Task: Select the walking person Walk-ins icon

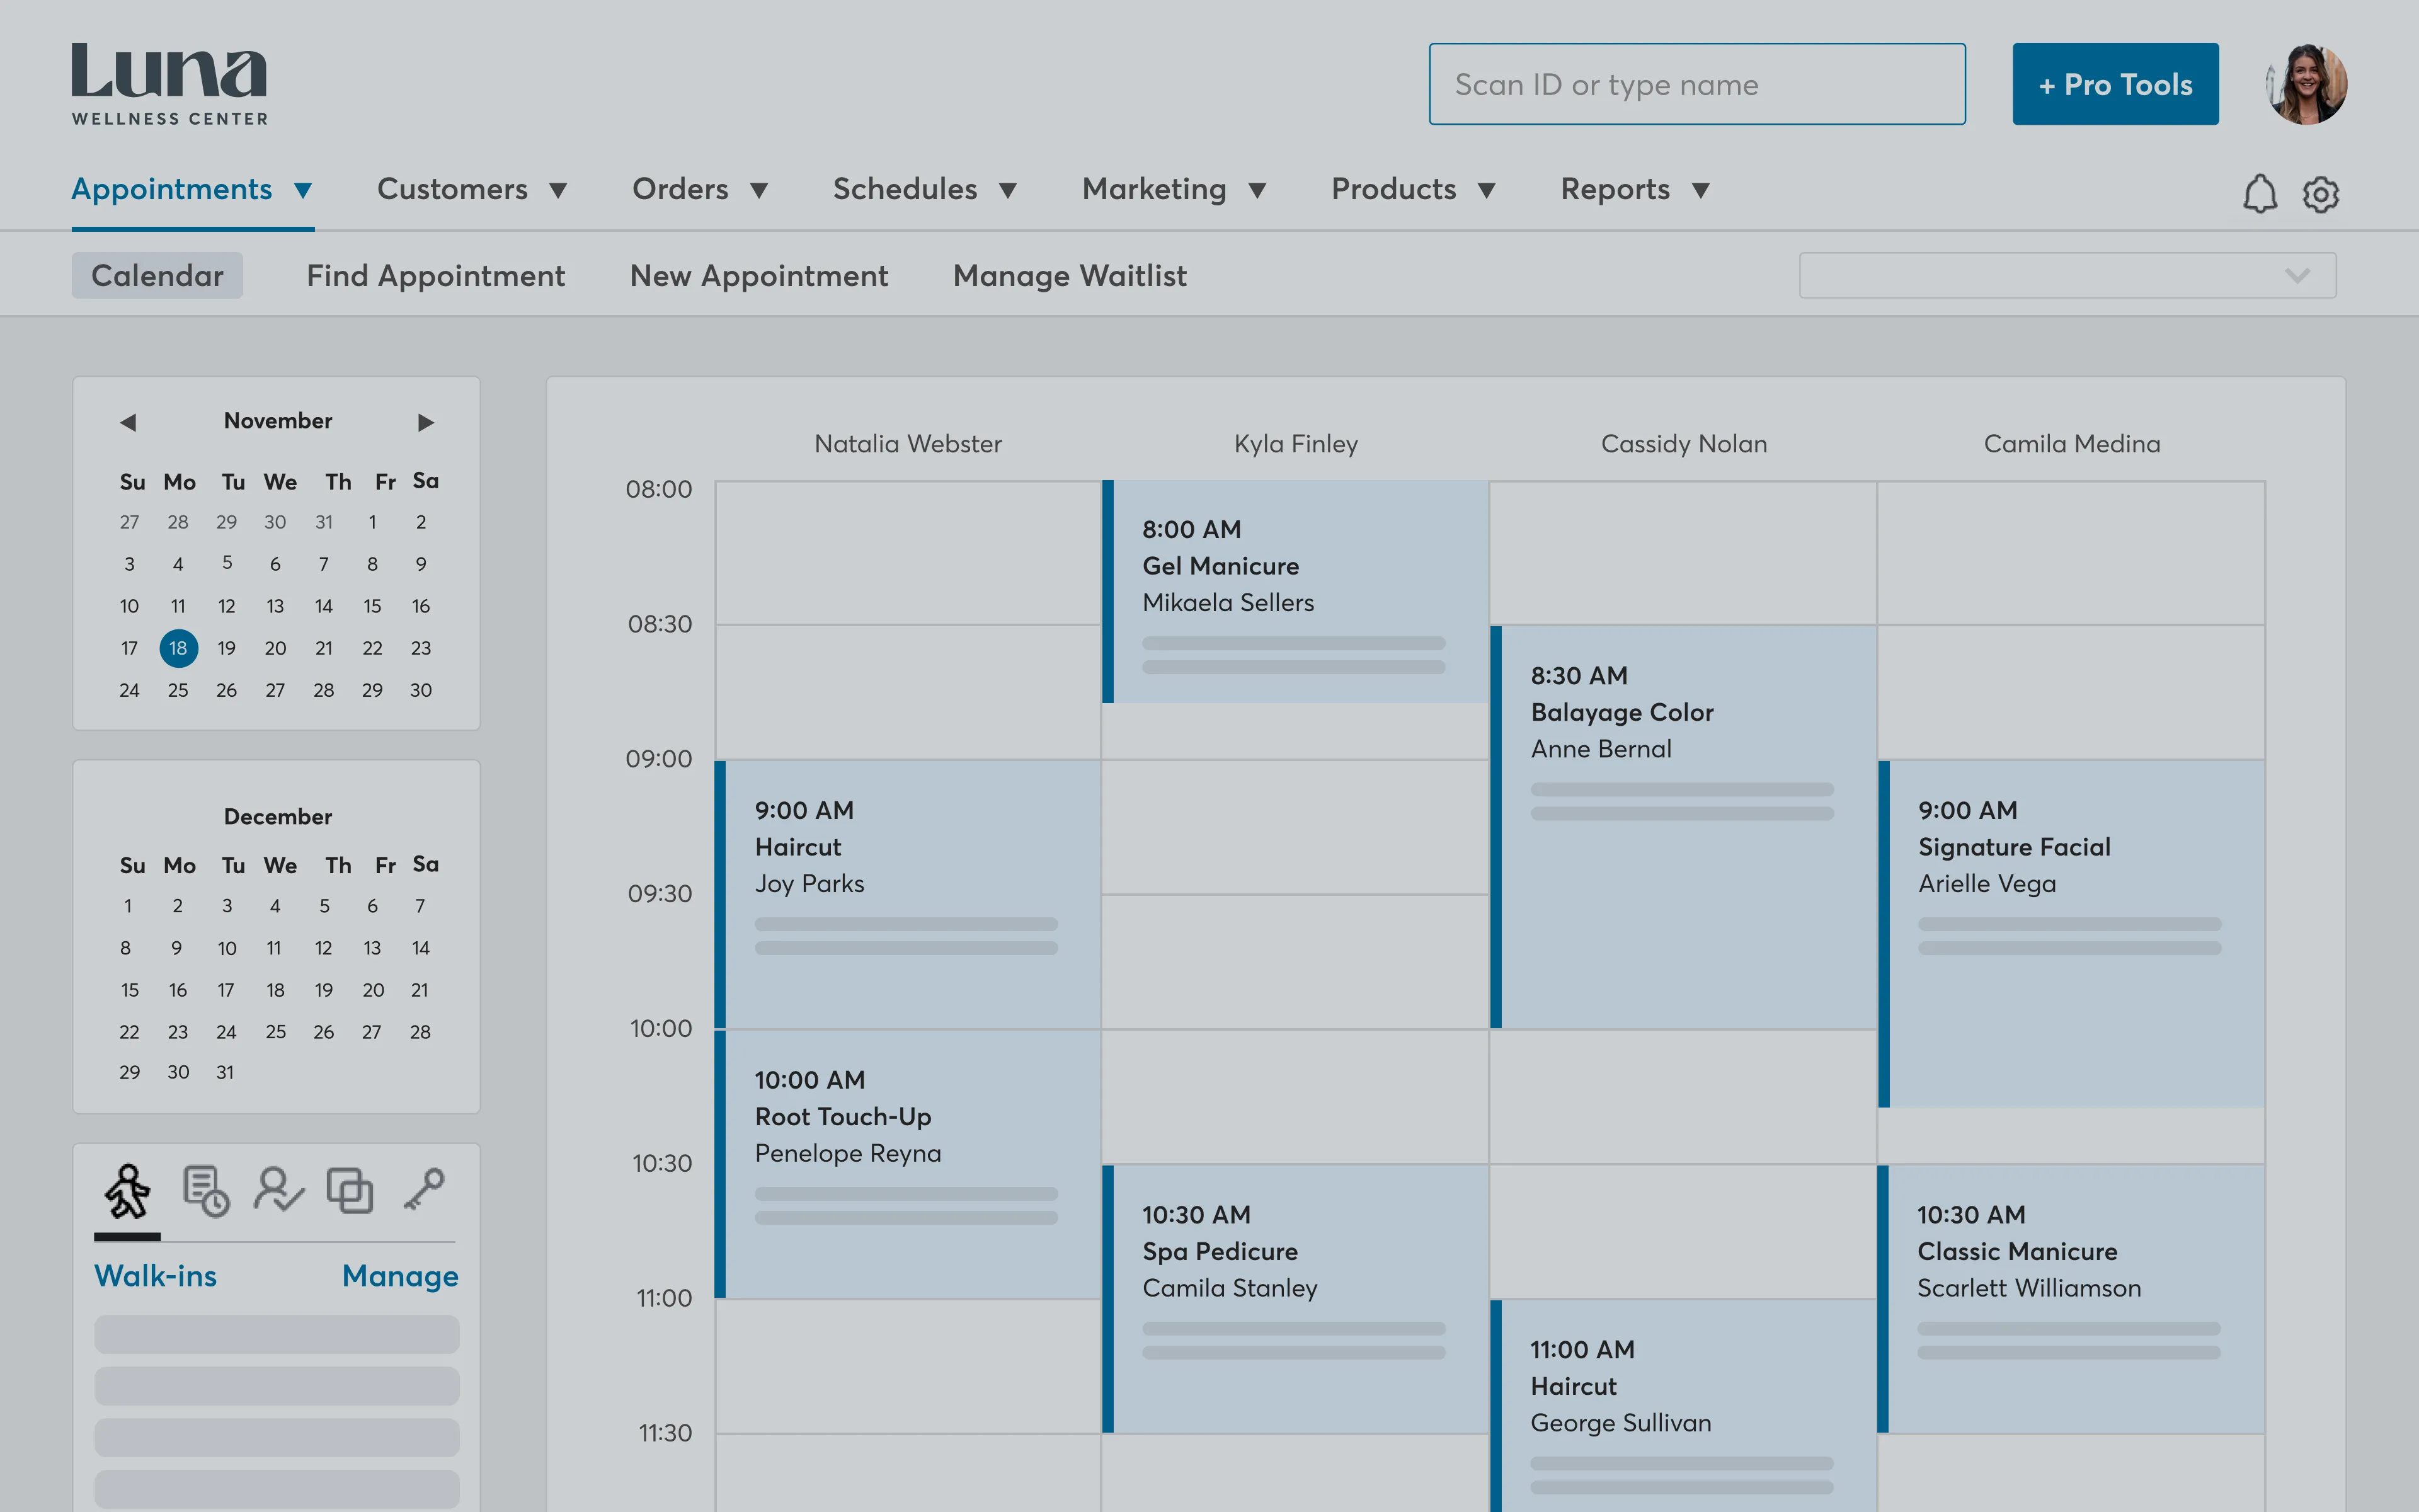Action: pos(127,1191)
